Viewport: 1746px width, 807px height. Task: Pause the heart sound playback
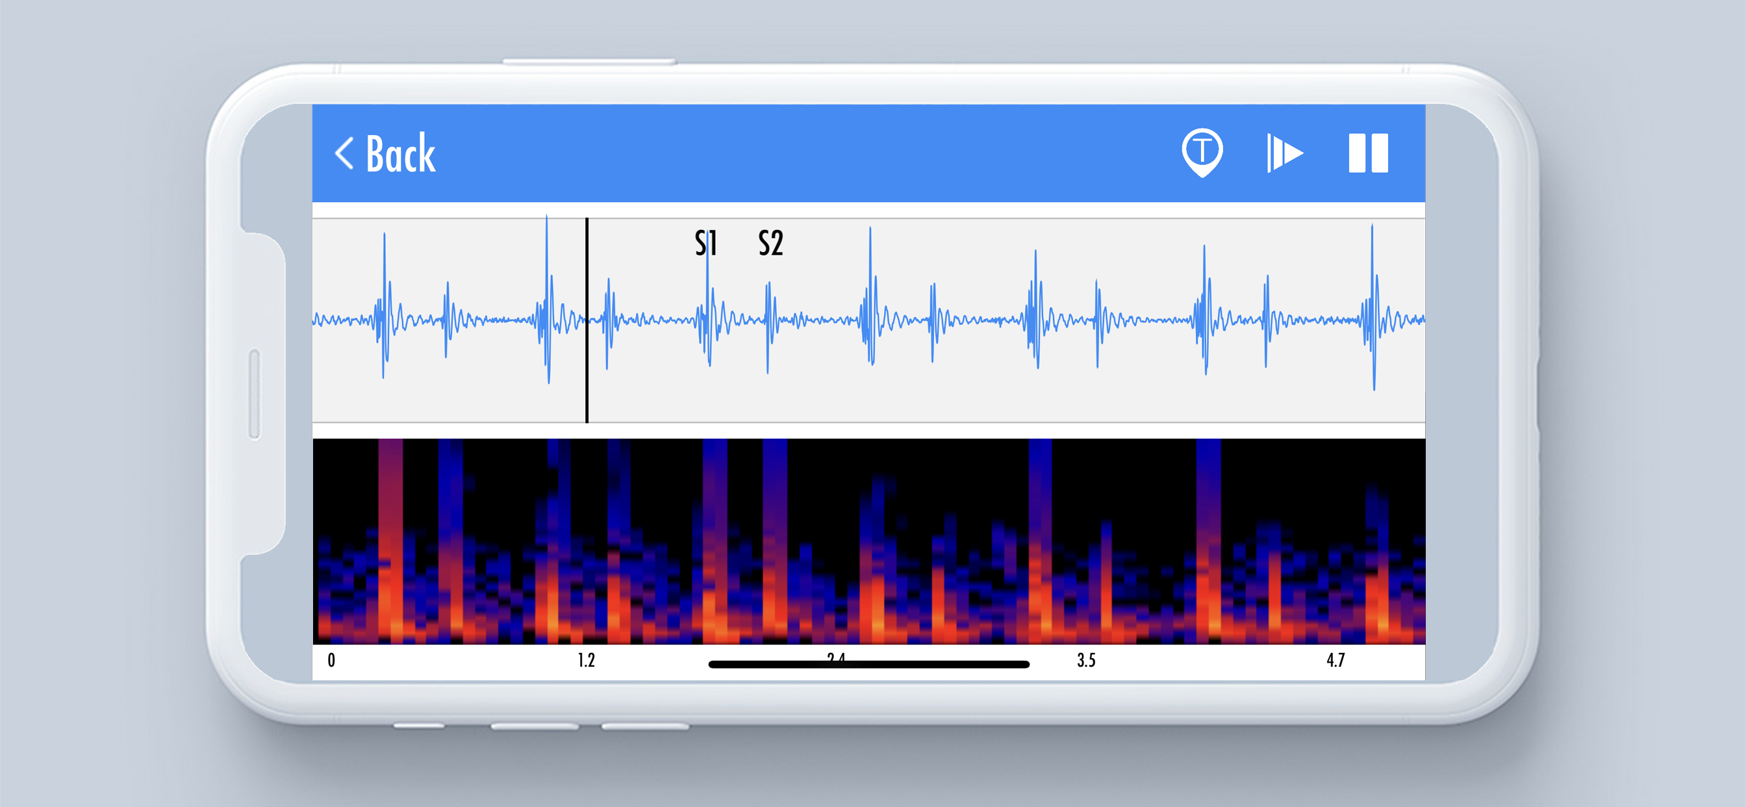[x=1368, y=153]
